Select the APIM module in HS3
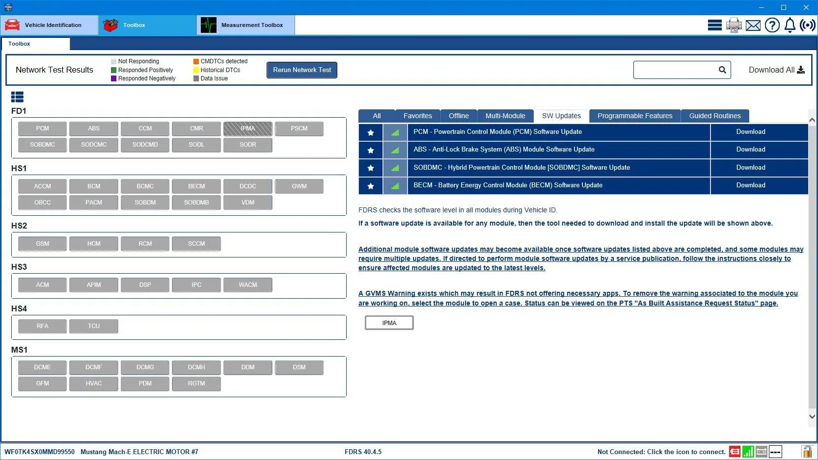This screenshot has height=460, width=818. coord(94,285)
